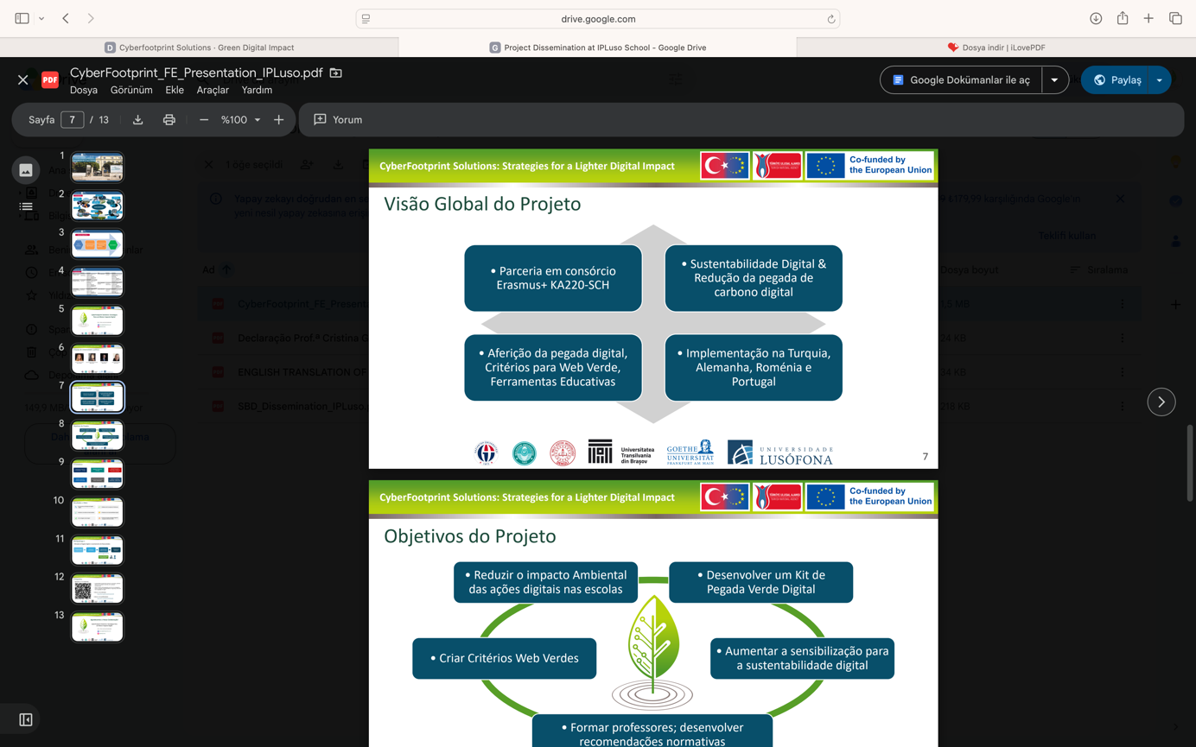The image size is (1196, 747).
Task: Open the Araçlar menu
Action: 213,90
